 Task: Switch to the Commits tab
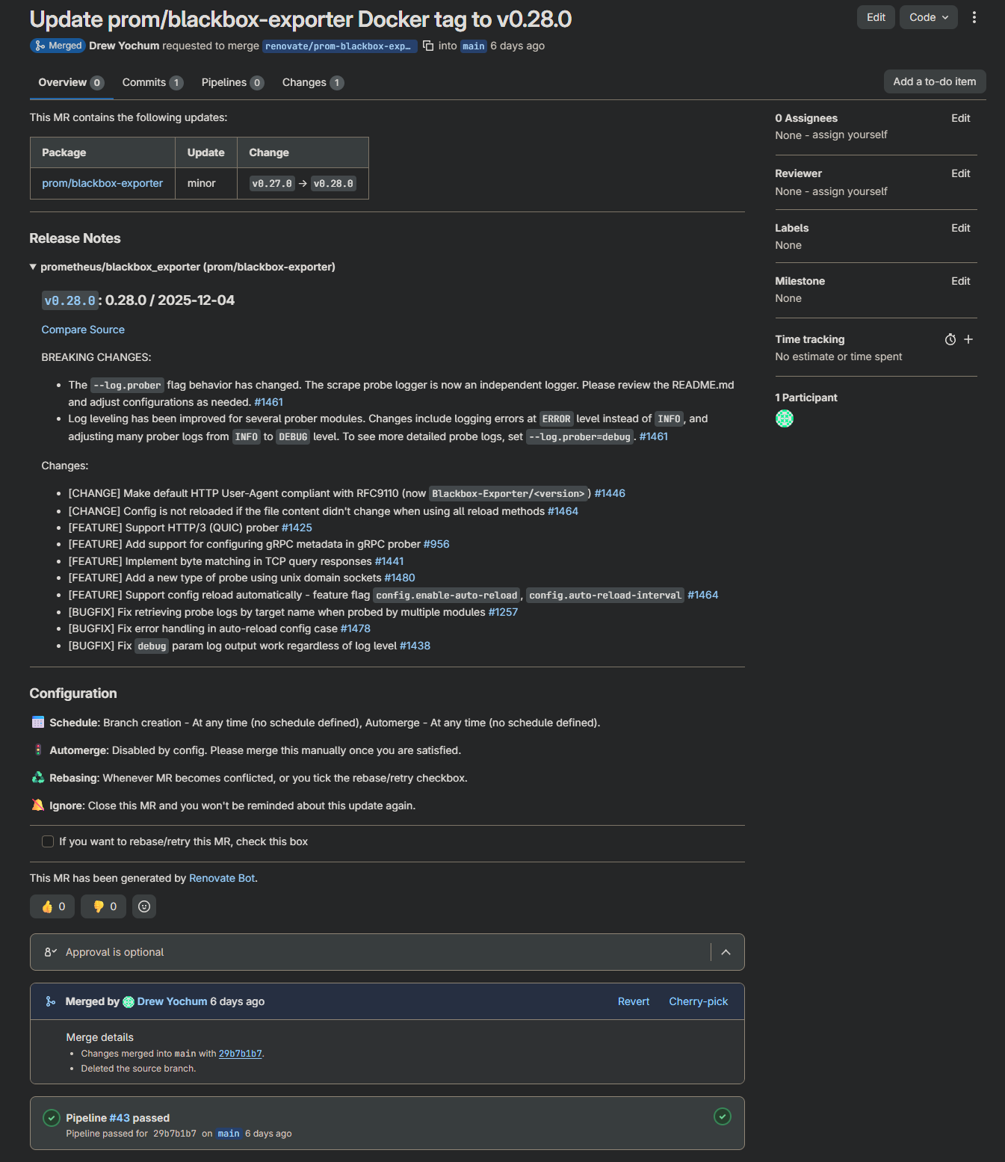[x=152, y=82]
